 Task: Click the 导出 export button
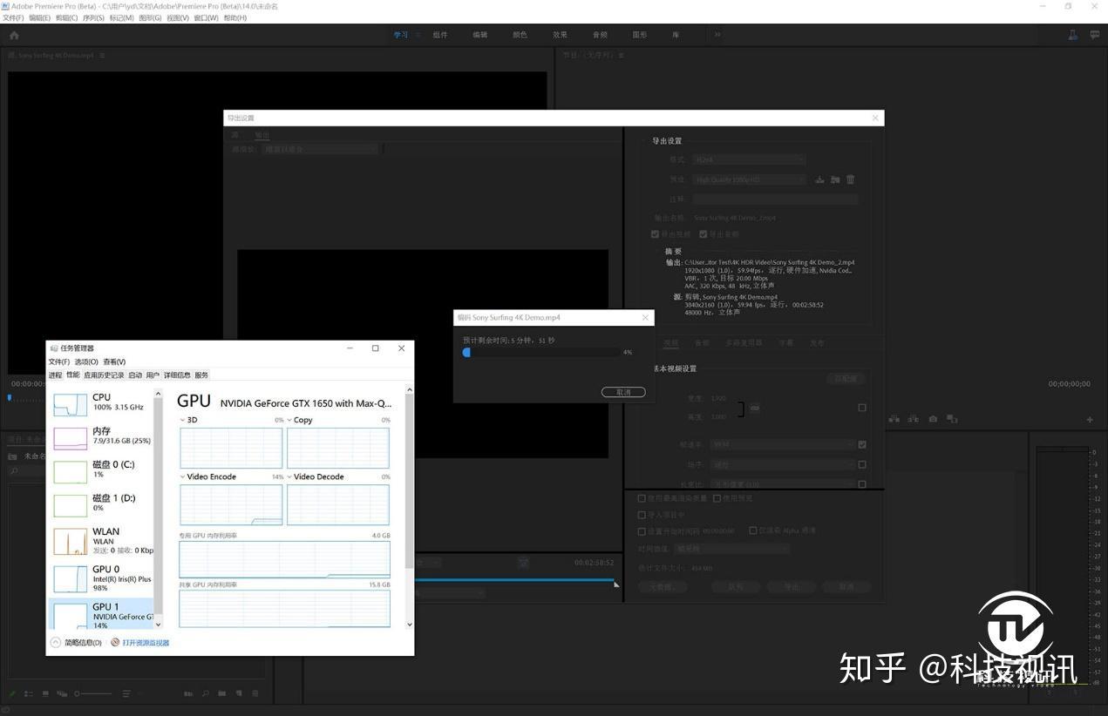click(792, 586)
